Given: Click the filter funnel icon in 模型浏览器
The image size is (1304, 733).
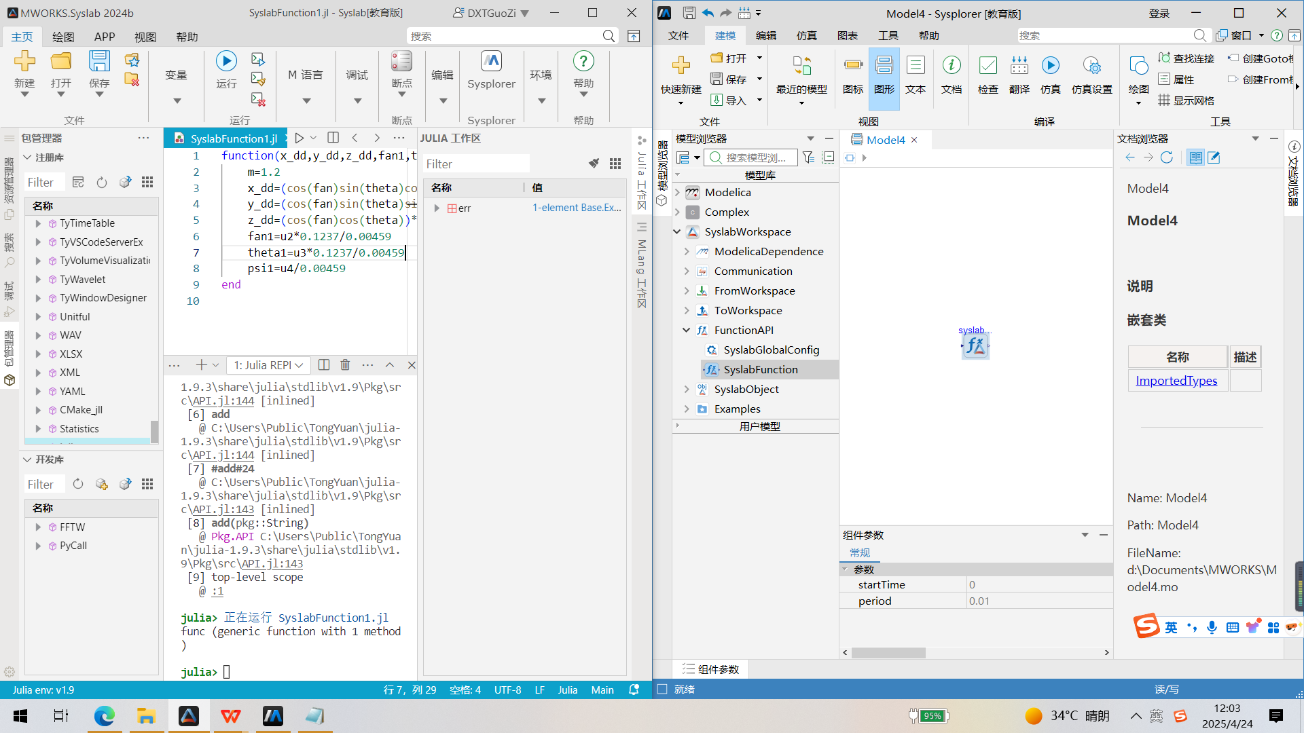Looking at the screenshot, I should click(x=808, y=157).
